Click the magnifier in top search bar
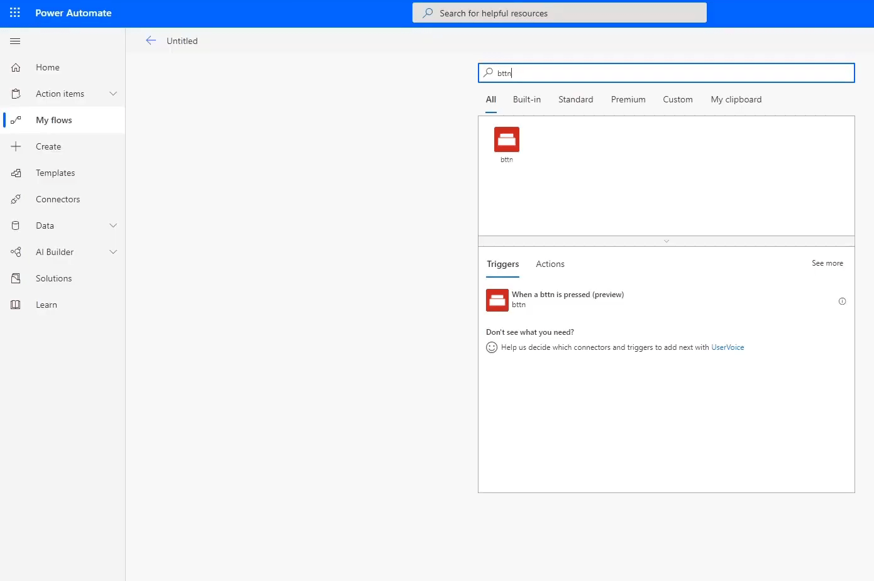The image size is (874, 581). click(x=428, y=13)
